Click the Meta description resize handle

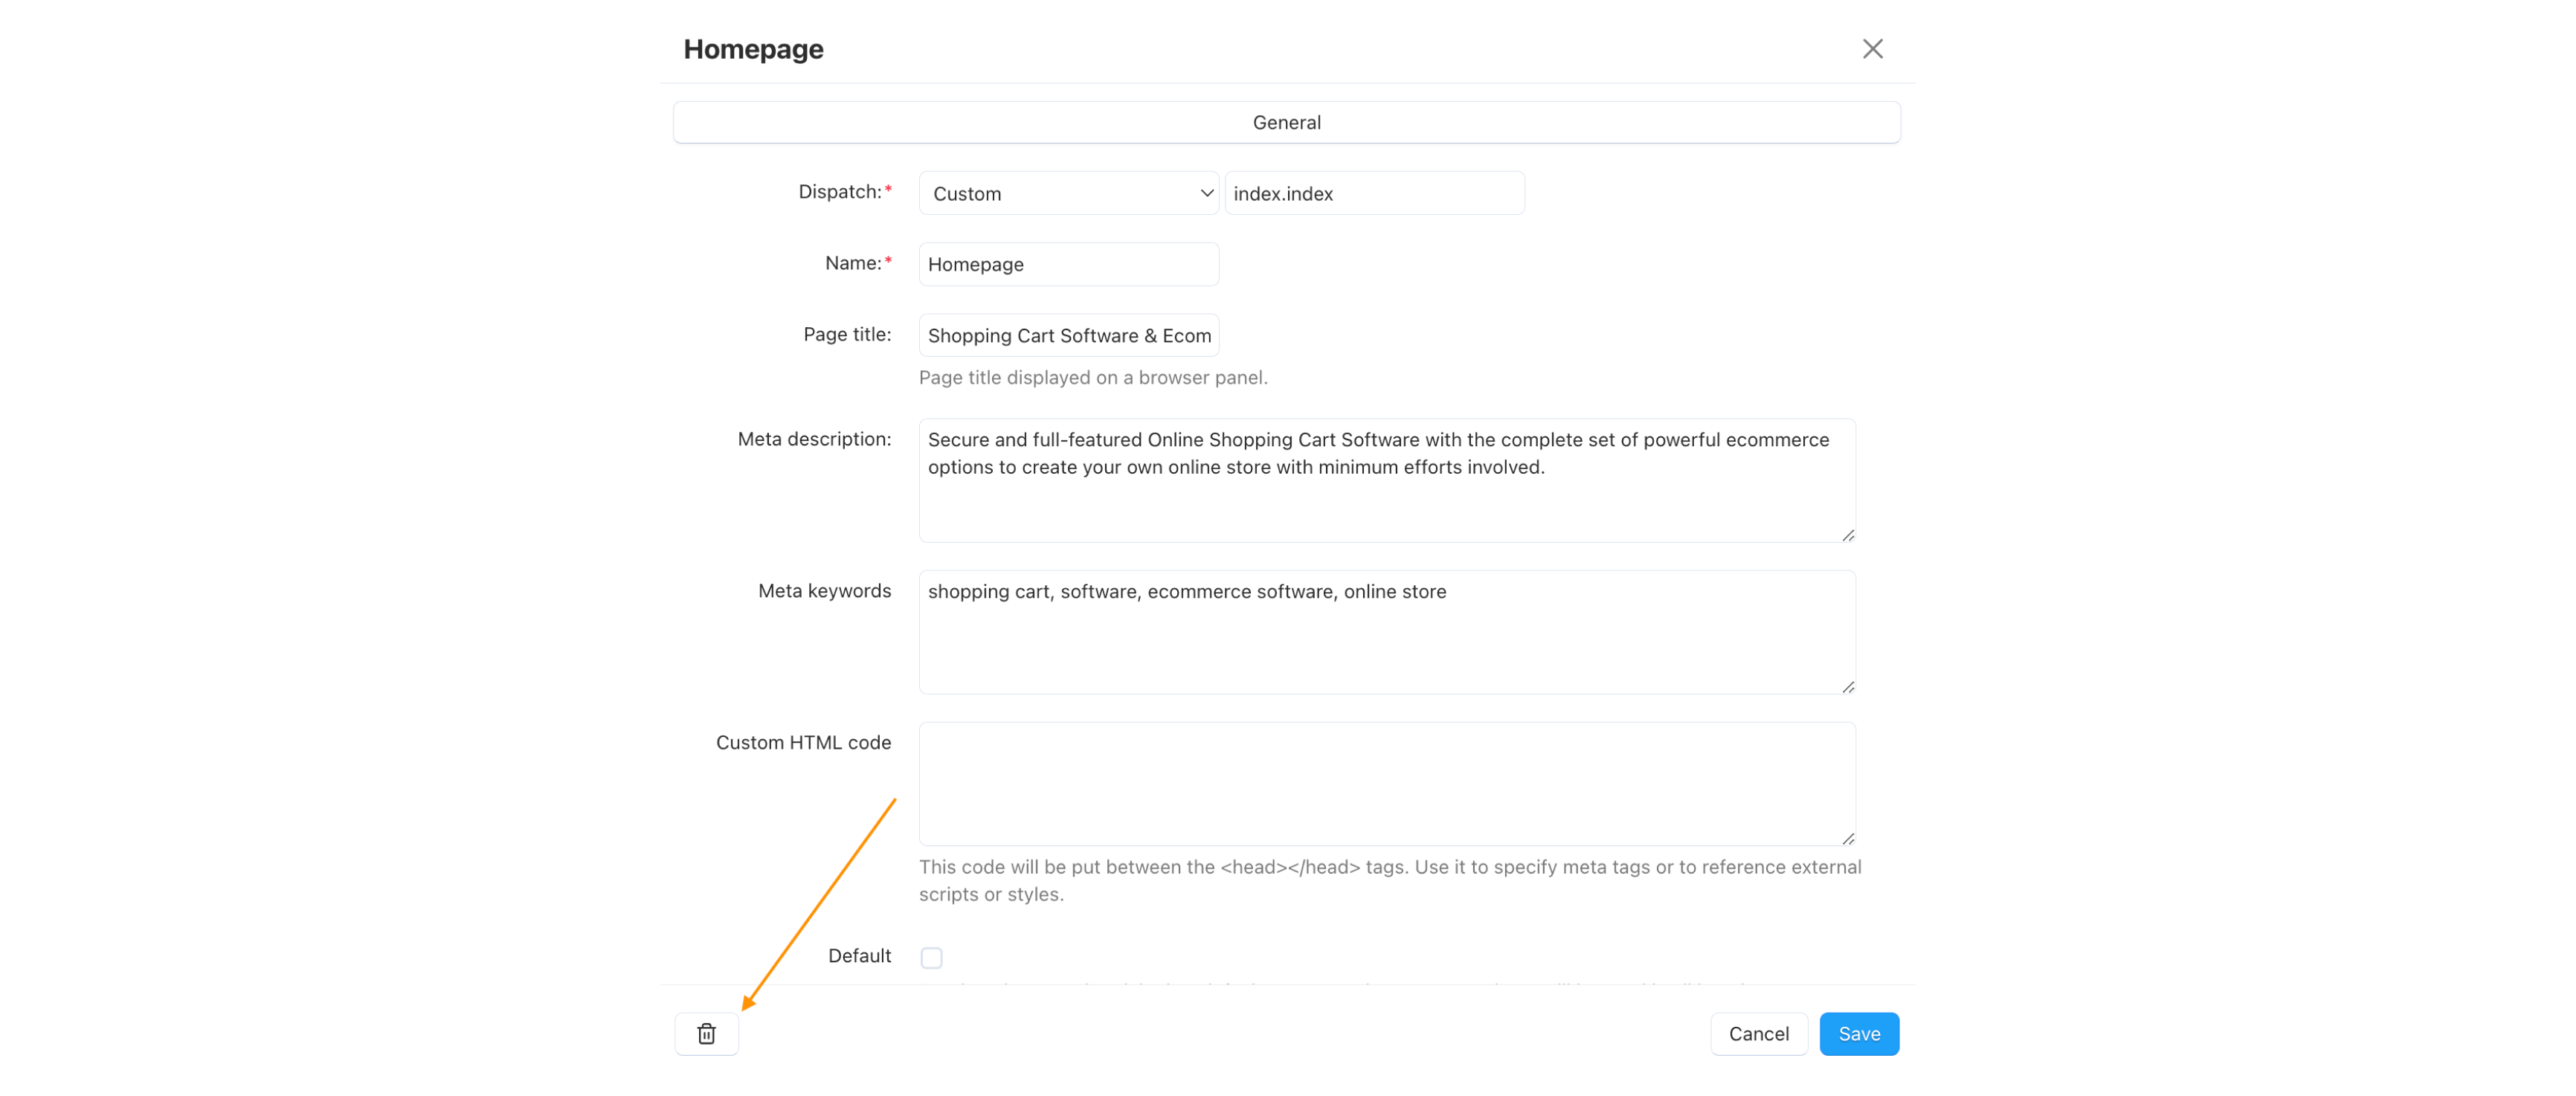click(x=1848, y=536)
